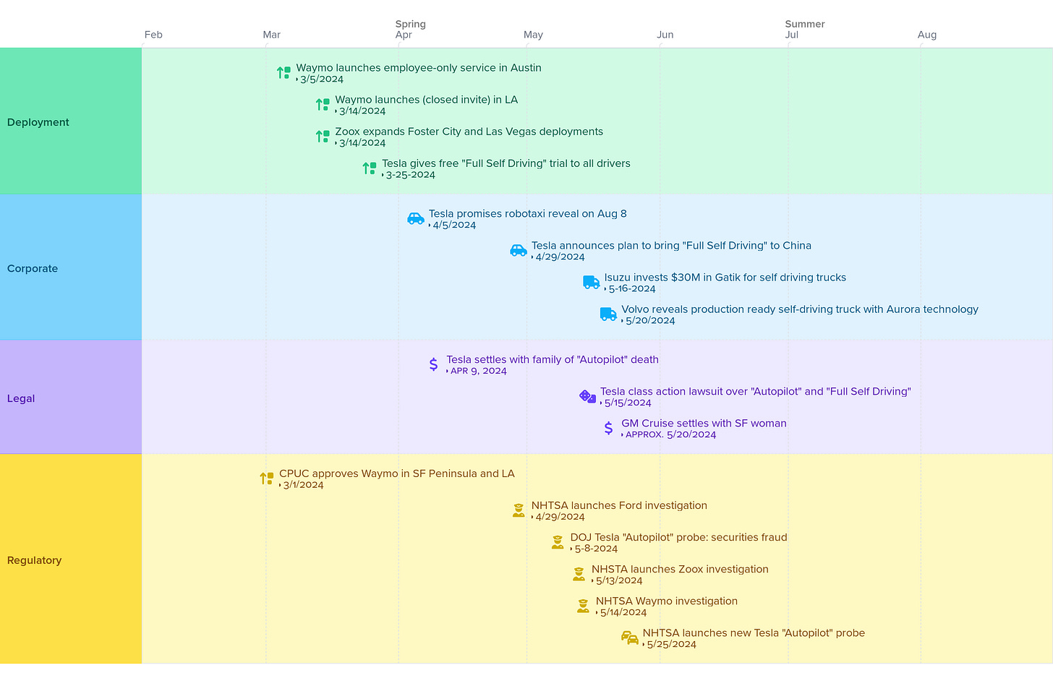The width and height of the screenshot is (1053, 678).
Task: Click the date 5/14/2024
Action: pyautogui.click(x=623, y=612)
